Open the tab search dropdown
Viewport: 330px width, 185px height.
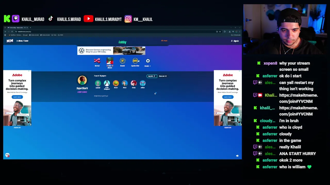click(x=5, y=27)
